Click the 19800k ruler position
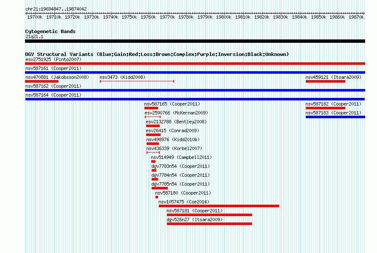 pos(224,17)
